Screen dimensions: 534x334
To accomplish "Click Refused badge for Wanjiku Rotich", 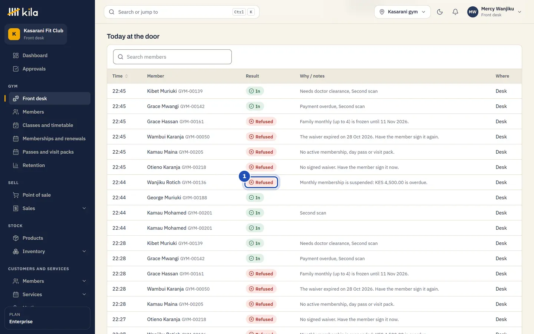I will [x=261, y=182].
